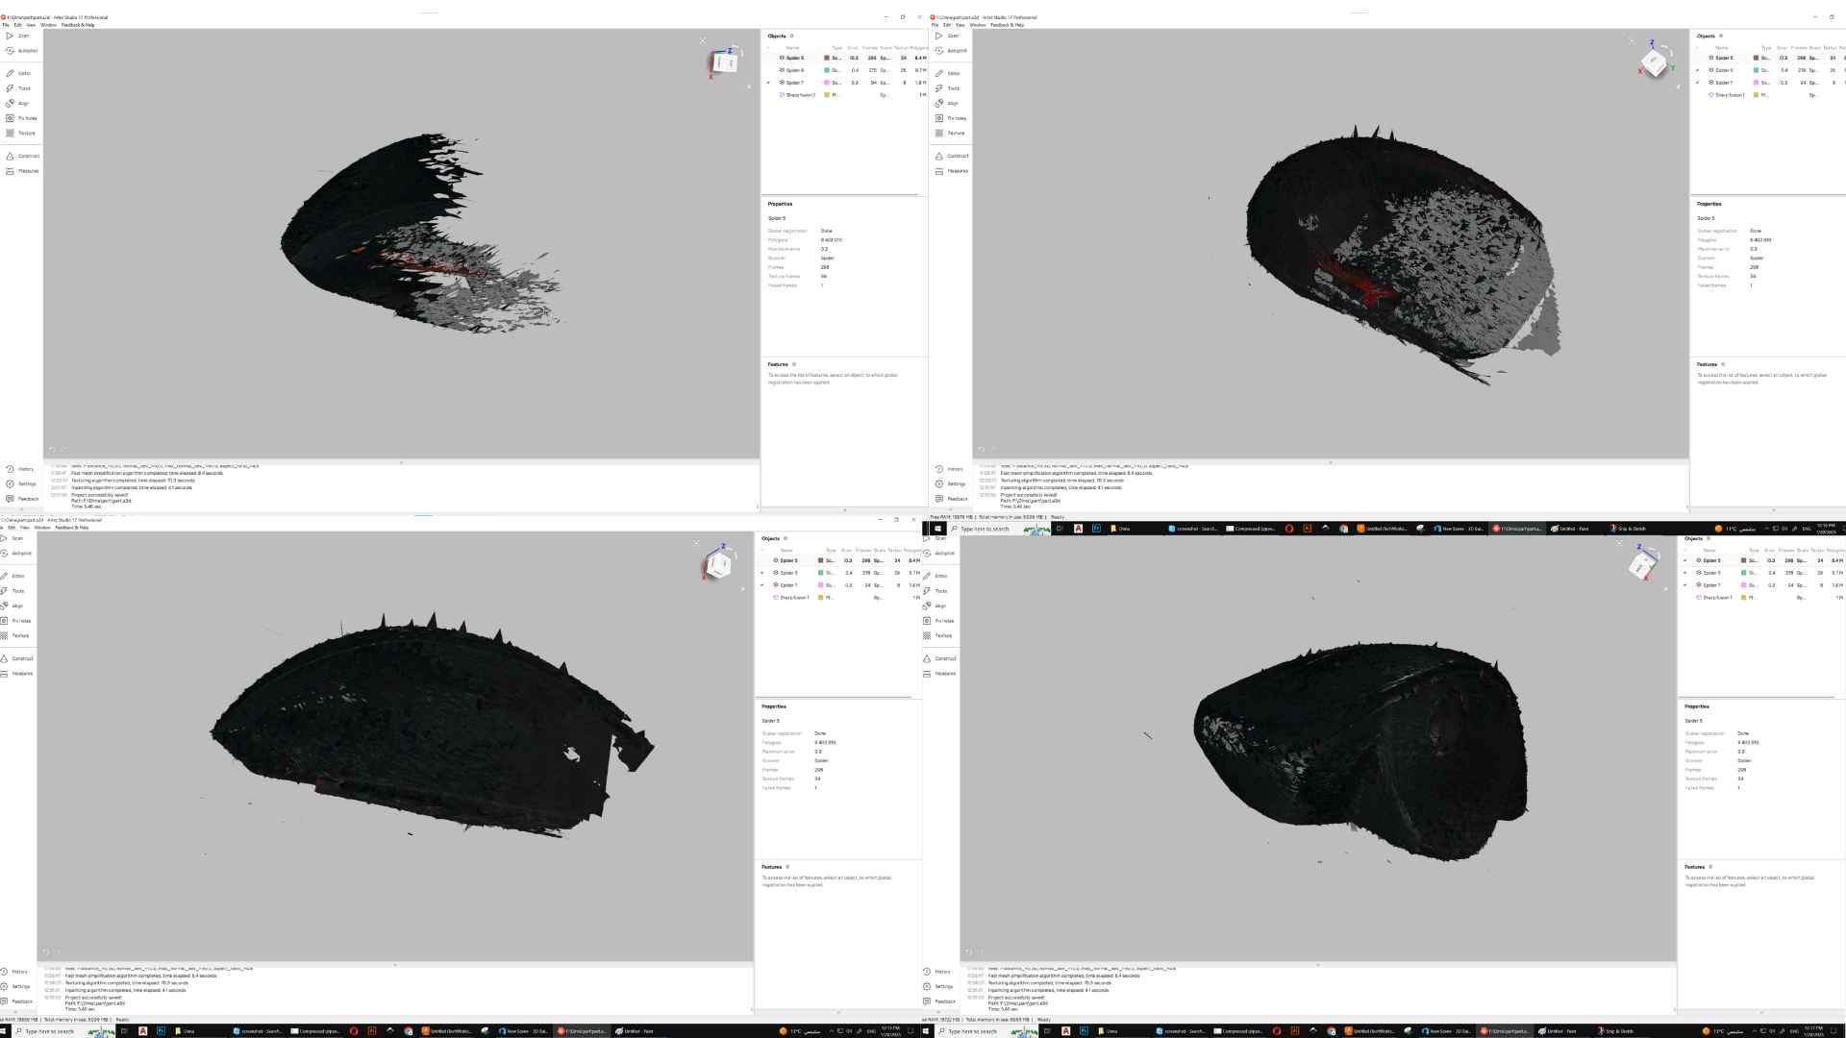
Task: Open Scan panel in top-right Artec window
Action: pos(948,36)
